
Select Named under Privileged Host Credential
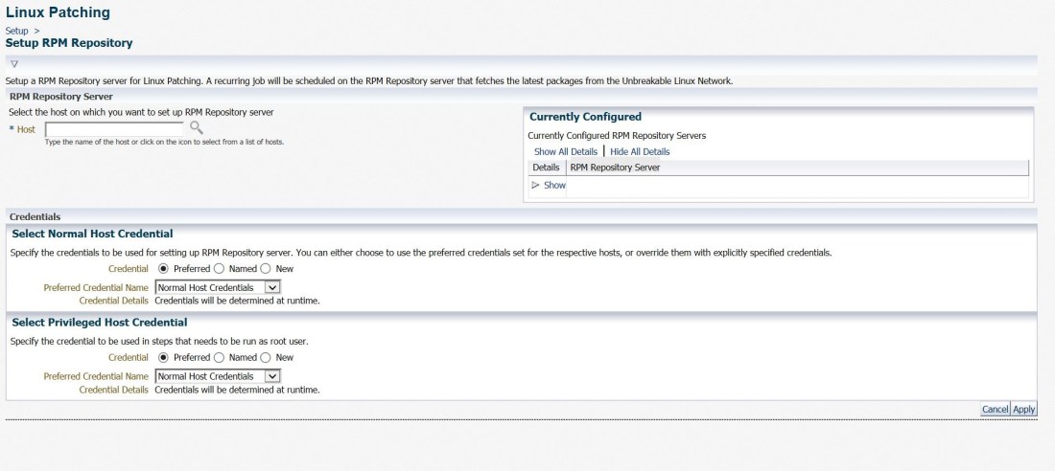(x=220, y=357)
